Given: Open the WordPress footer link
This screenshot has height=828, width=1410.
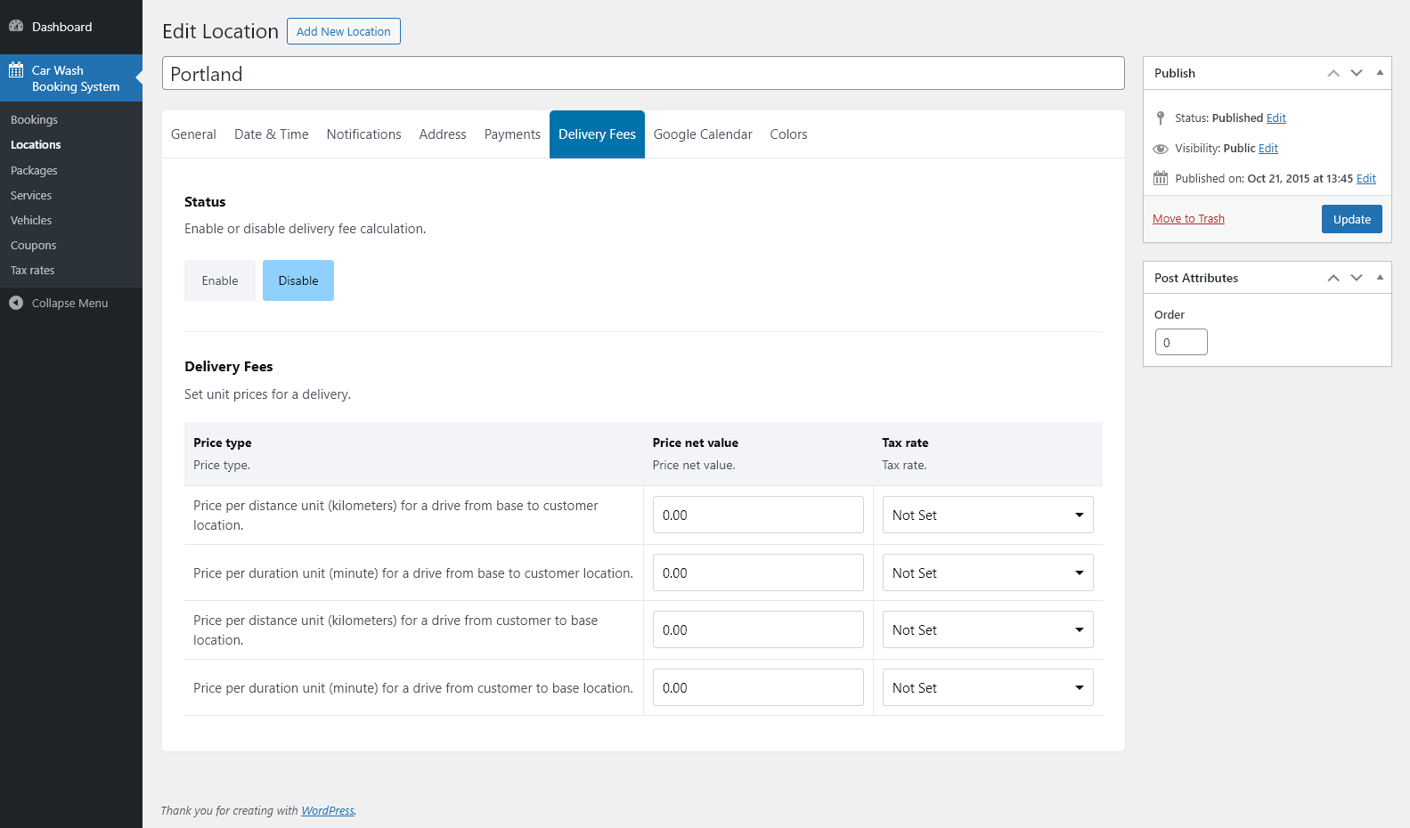Looking at the screenshot, I should click(328, 811).
